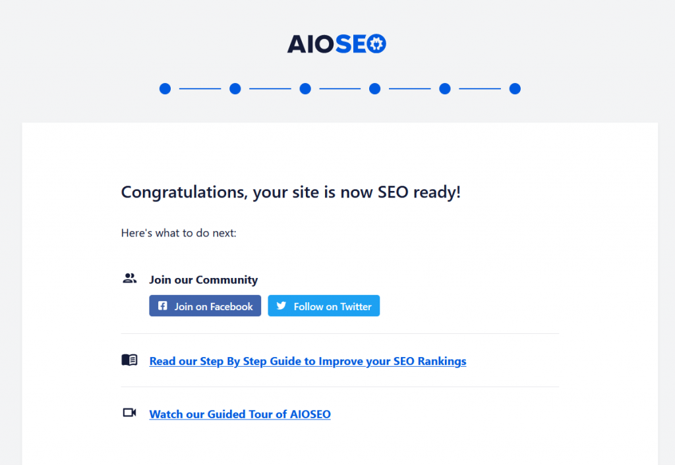Screen dimensions: 675x465
Task: Click the video camera tour icon
Action: click(x=129, y=412)
